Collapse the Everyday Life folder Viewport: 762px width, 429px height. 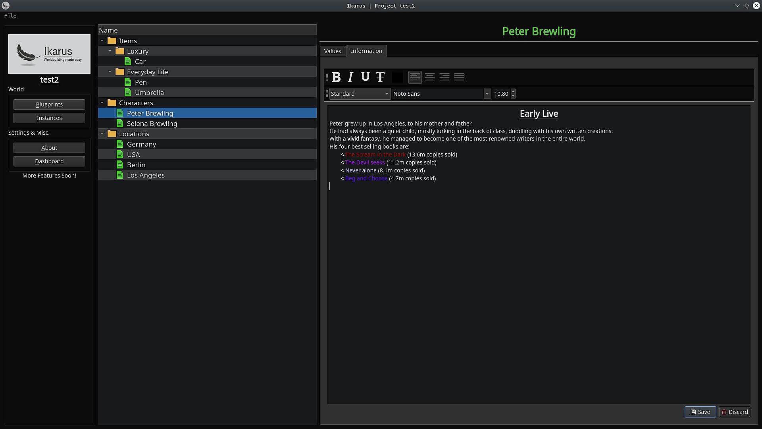click(110, 72)
